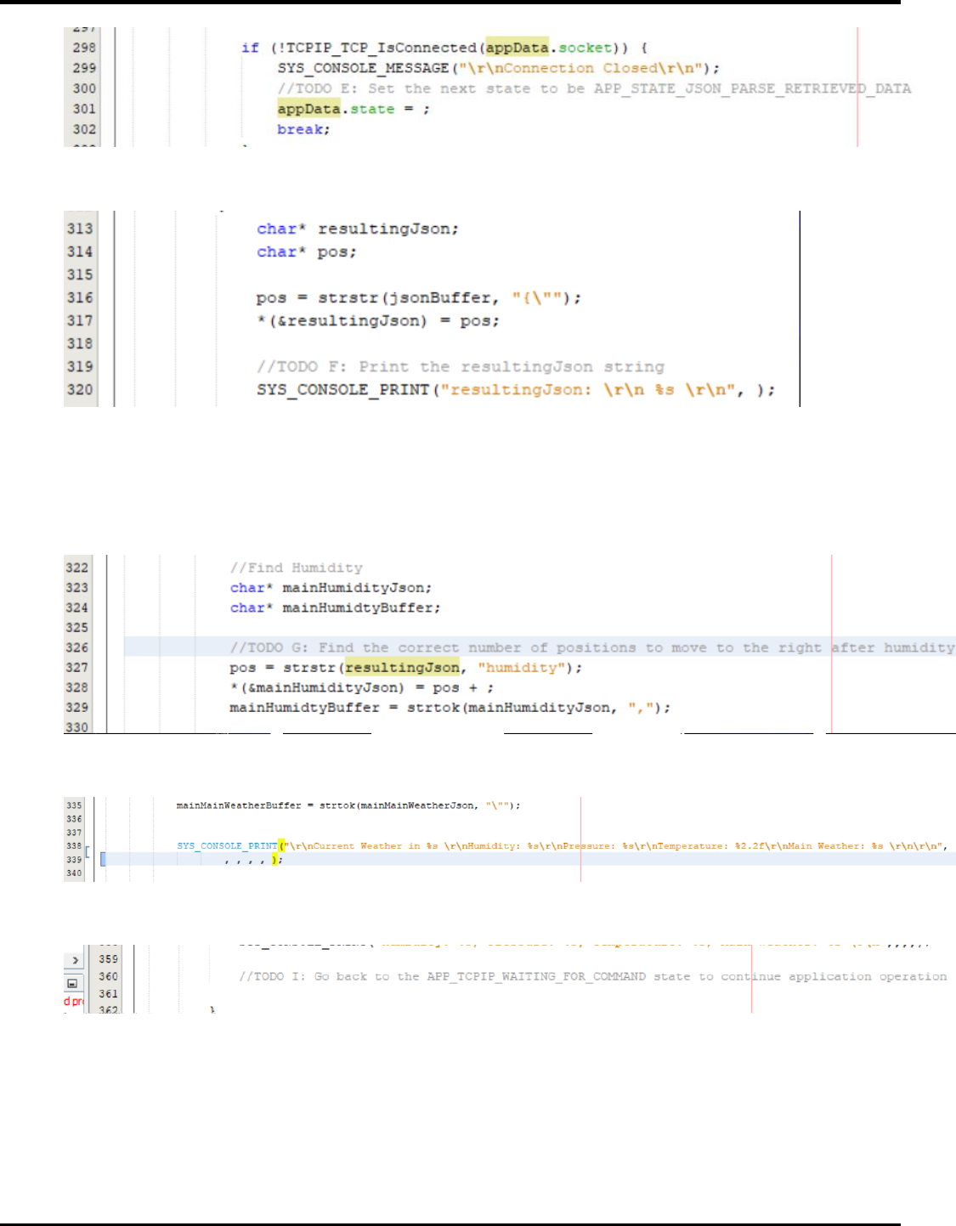
Task: Click the TODO E comment line
Action: coord(594,88)
